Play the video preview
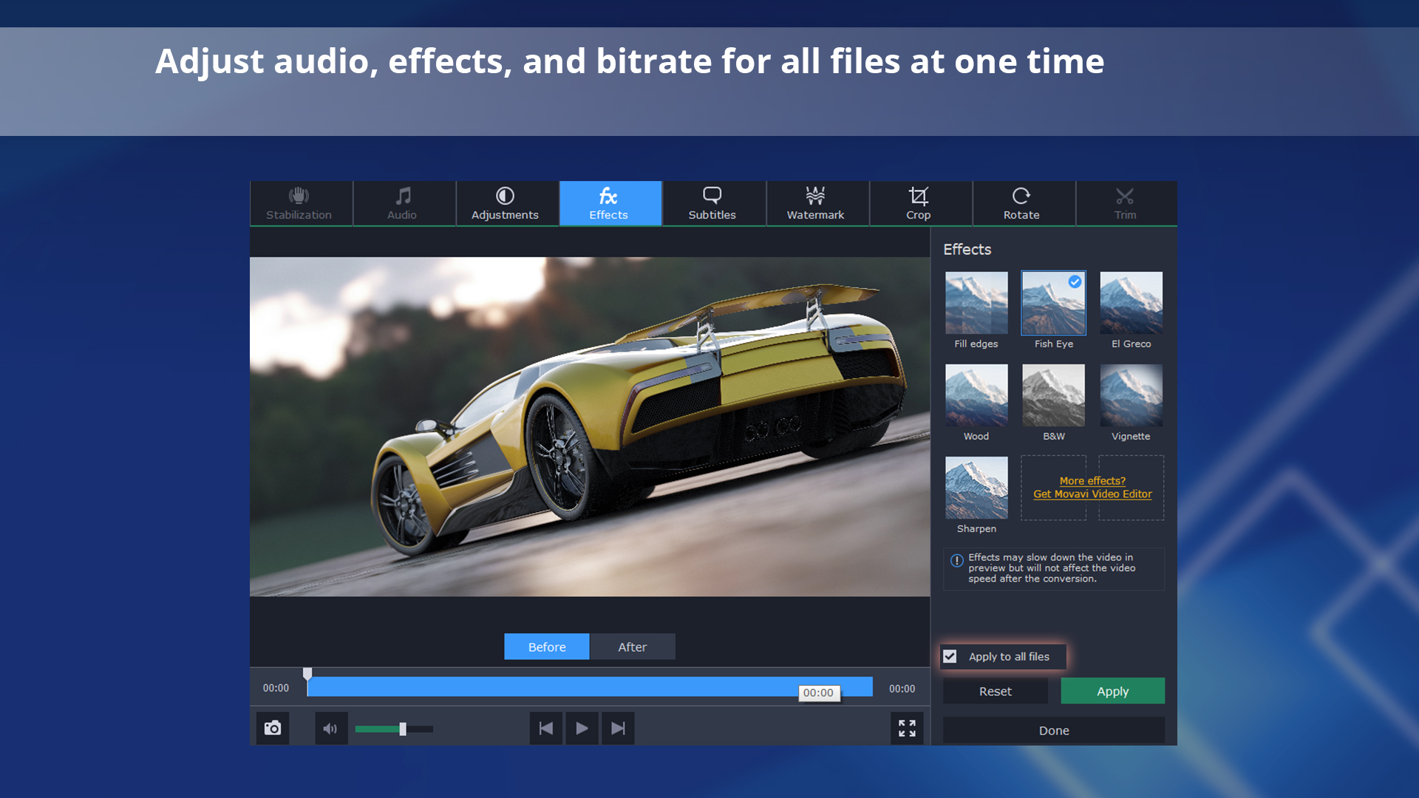This screenshot has height=798, width=1419. click(582, 728)
